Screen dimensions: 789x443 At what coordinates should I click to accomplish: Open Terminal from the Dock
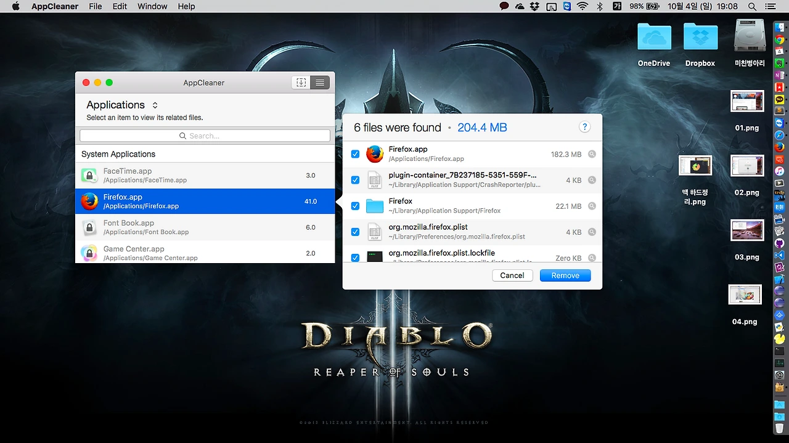[779, 350]
